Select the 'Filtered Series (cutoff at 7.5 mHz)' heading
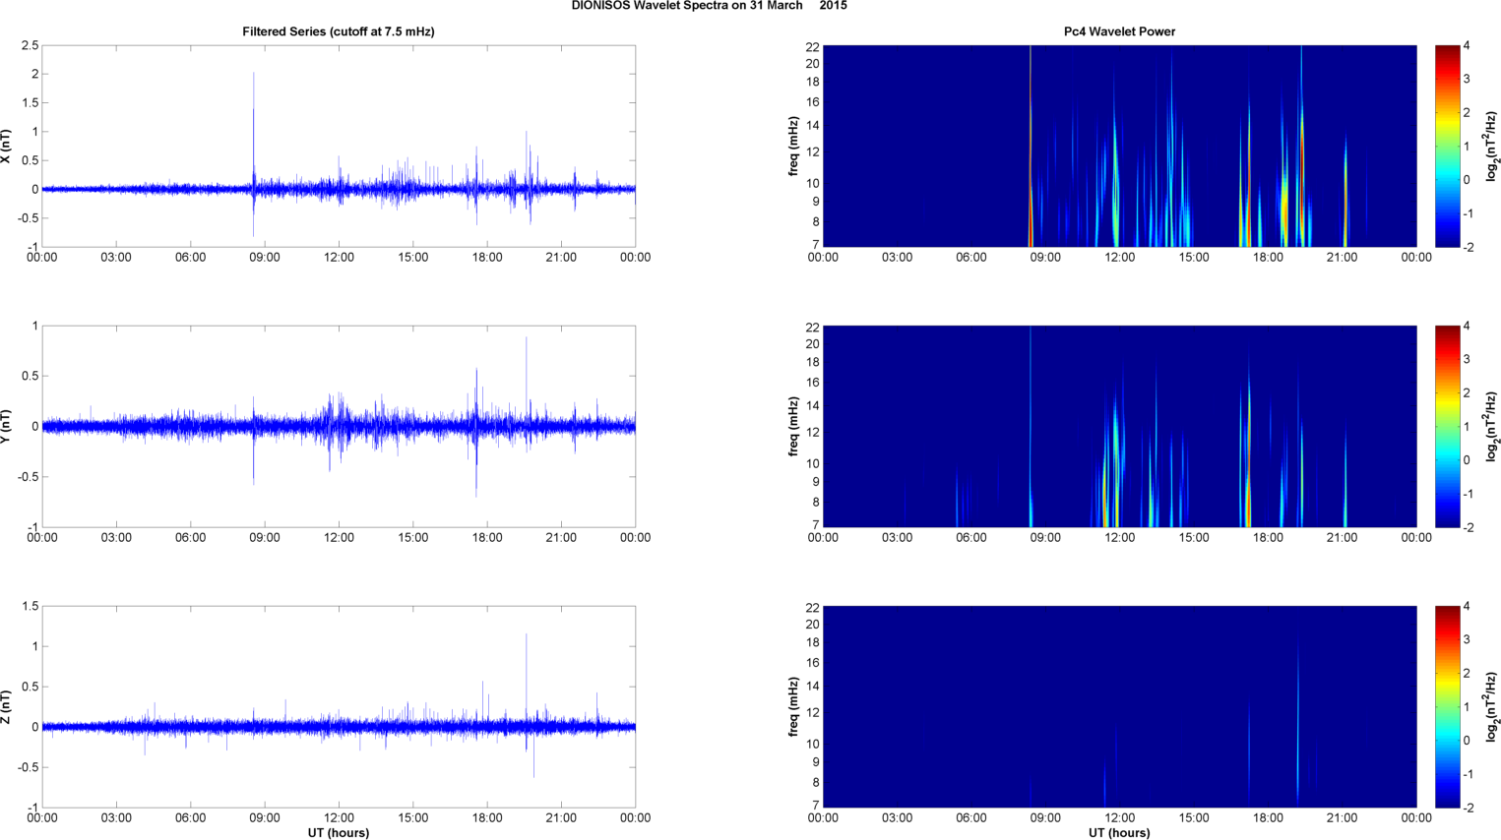1501x840 pixels. pos(339,31)
